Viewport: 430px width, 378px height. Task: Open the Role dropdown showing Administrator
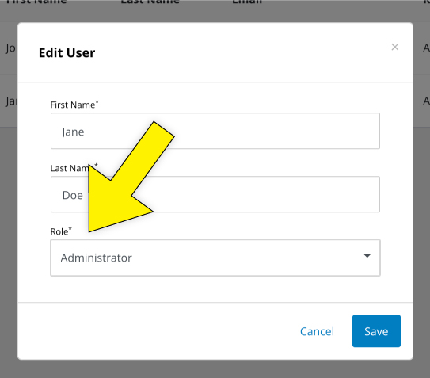(215, 258)
